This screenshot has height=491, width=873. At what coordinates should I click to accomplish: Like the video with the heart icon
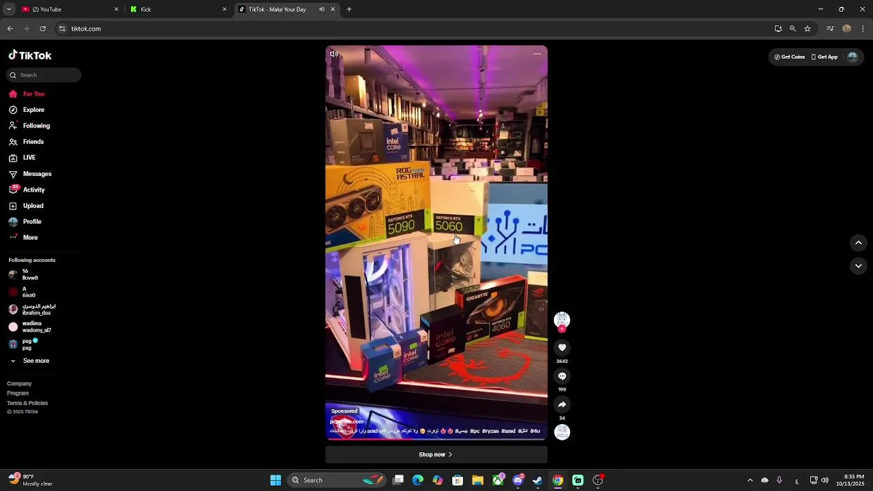coord(562,348)
